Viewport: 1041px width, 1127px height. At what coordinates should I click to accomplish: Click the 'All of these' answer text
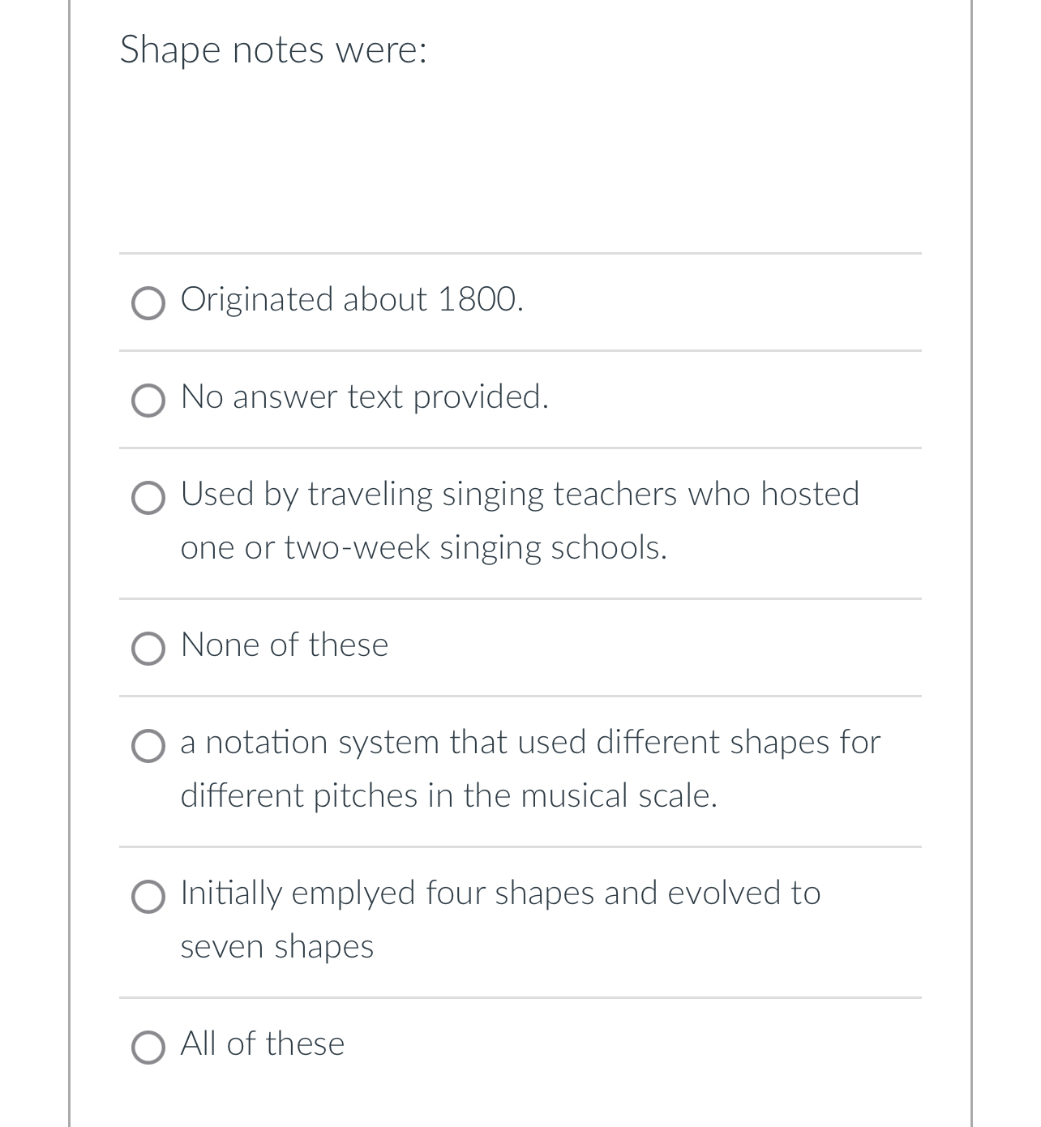pyautogui.click(x=263, y=1043)
